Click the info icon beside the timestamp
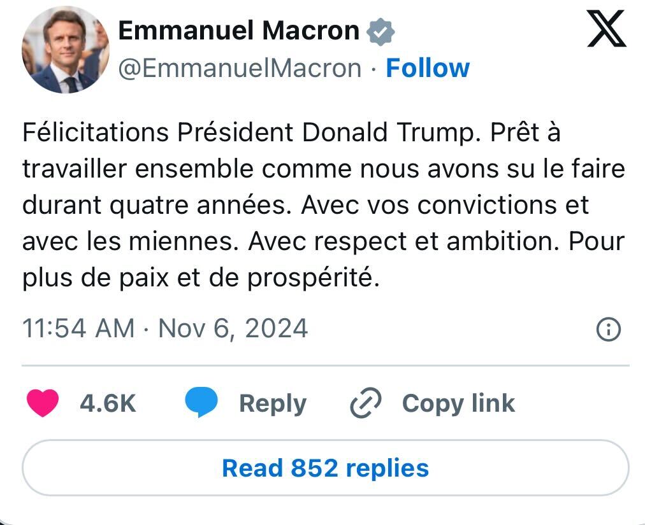Screen dimensions: 645x525 (608, 329)
